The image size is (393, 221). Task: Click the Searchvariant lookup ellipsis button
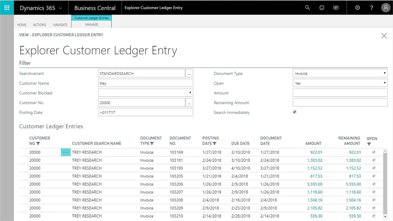pos(189,74)
